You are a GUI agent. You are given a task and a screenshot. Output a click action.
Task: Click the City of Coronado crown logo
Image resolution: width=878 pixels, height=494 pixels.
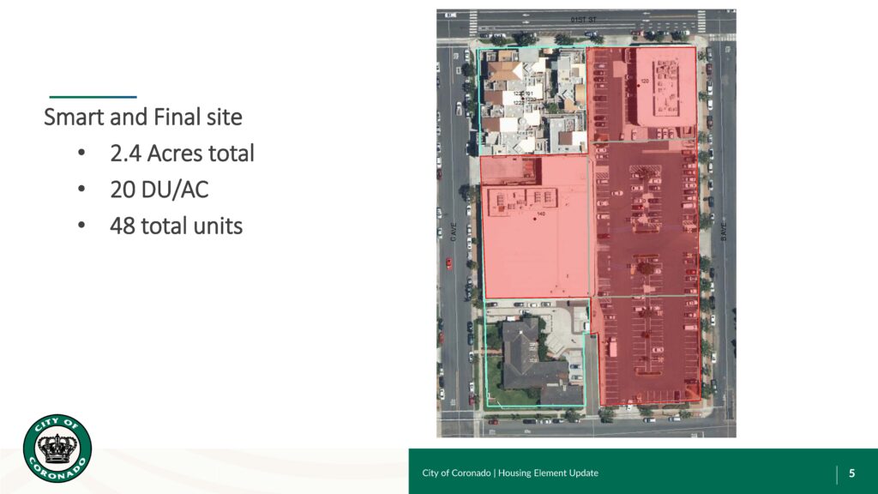(57, 448)
